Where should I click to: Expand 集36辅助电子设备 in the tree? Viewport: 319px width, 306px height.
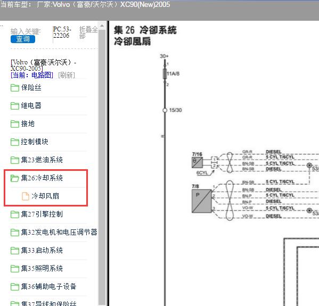coord(49,286)
